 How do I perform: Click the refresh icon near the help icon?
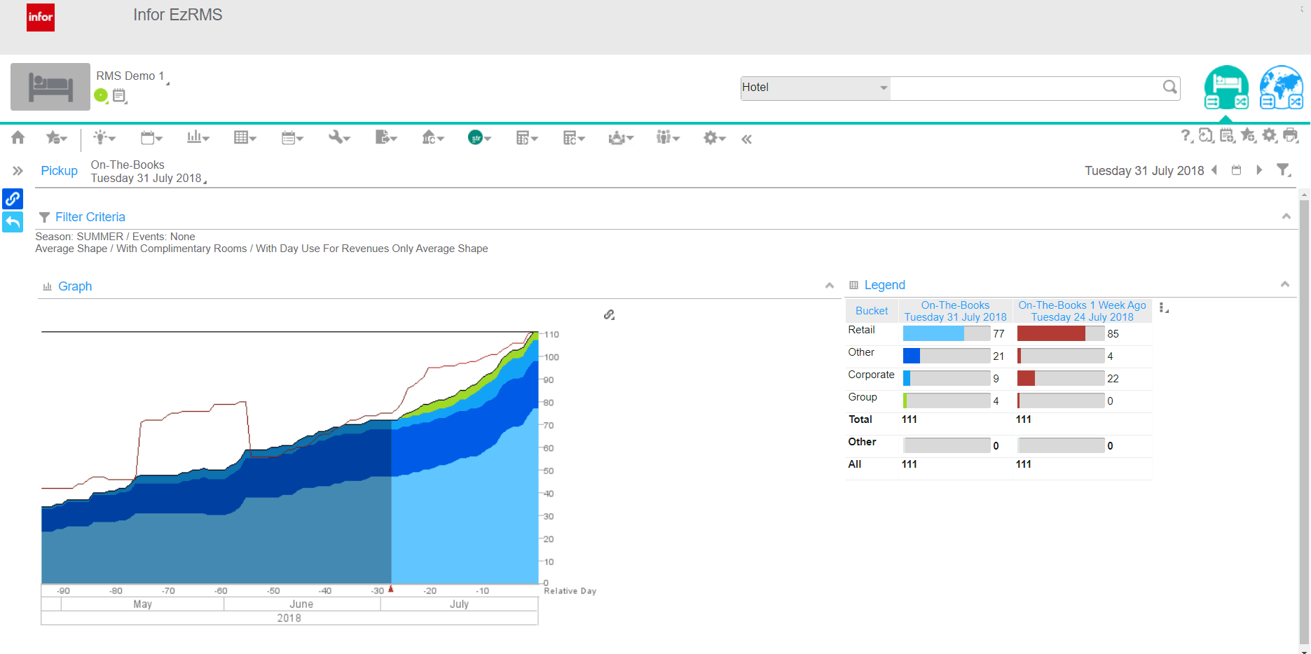point(1206,136)
